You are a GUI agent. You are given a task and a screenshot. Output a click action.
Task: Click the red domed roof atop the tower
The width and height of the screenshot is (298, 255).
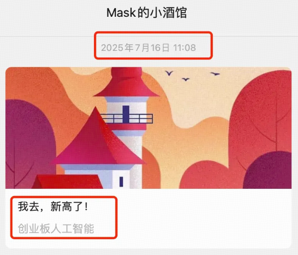(127, 82)
